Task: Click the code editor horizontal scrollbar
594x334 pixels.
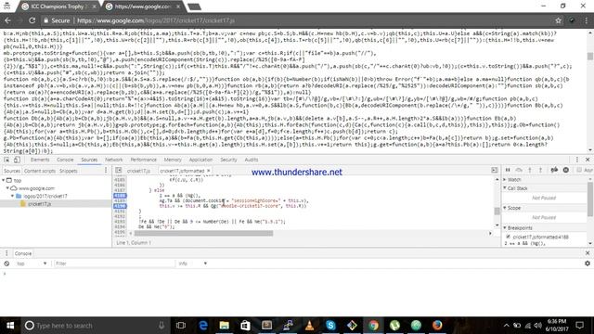Action: (204, 233)
